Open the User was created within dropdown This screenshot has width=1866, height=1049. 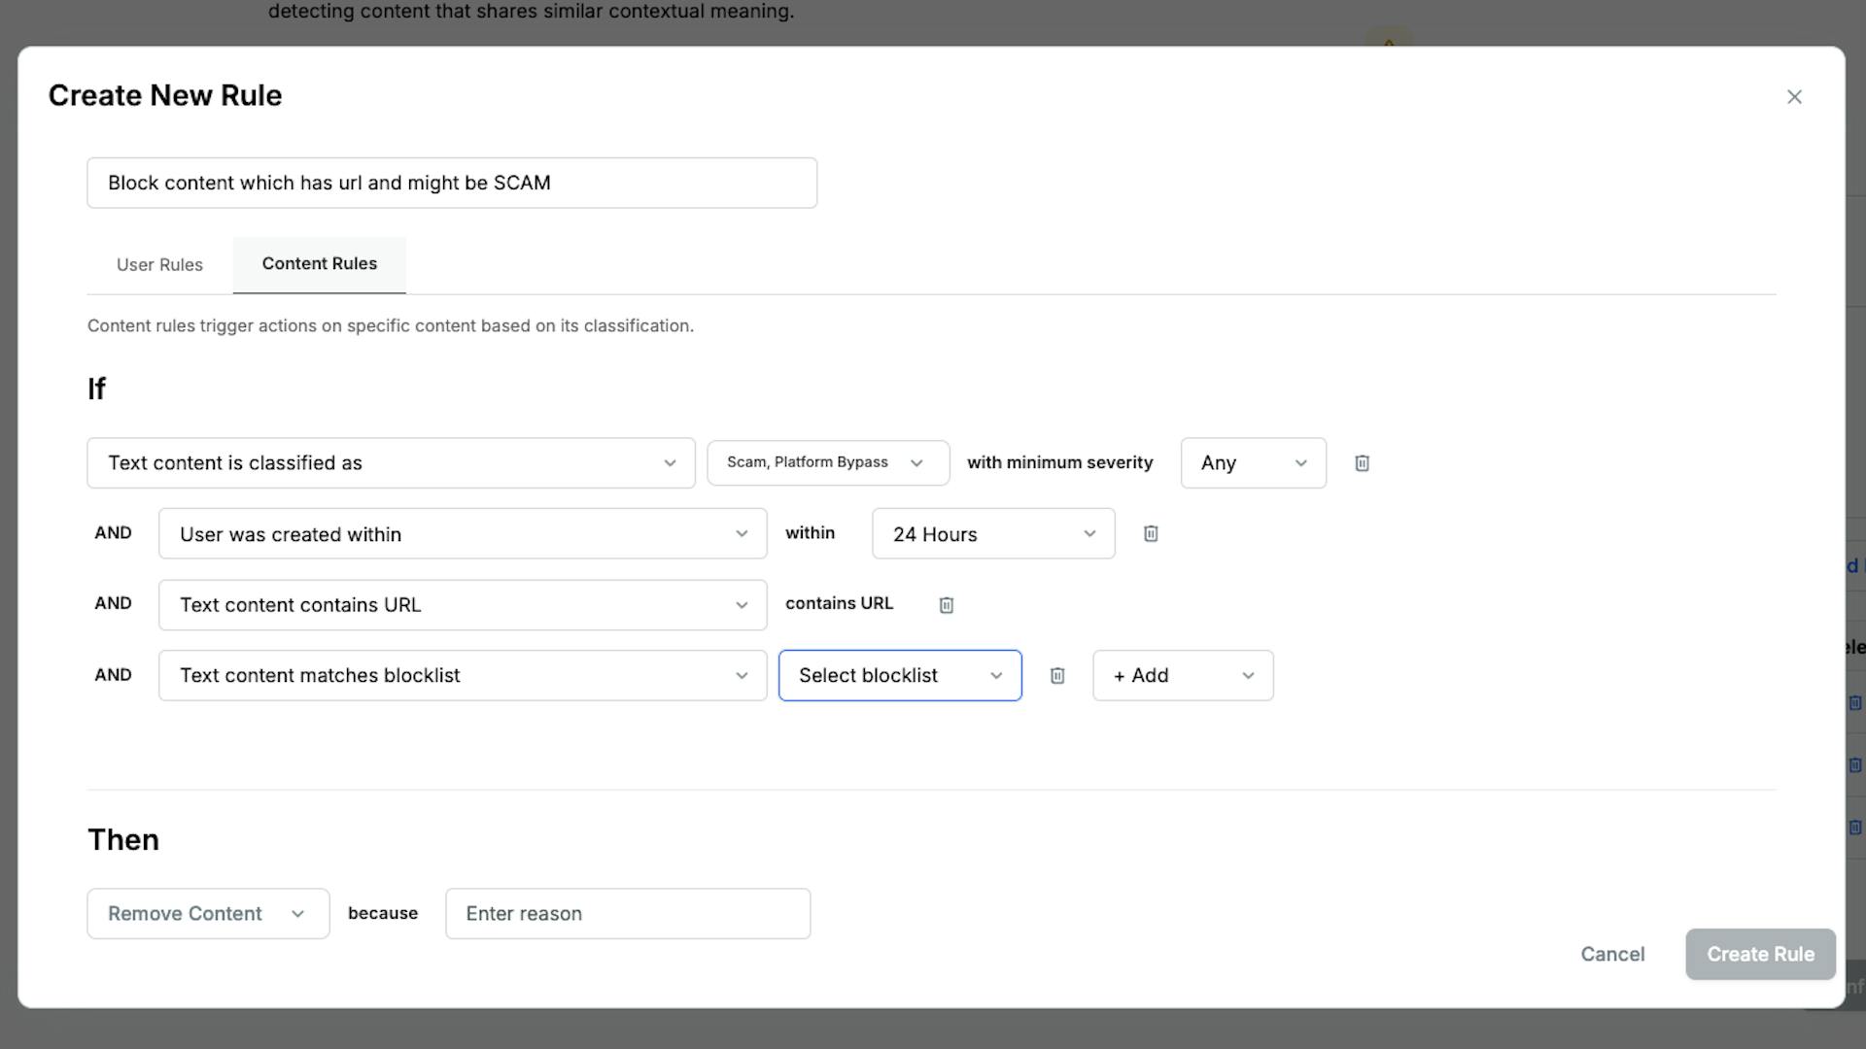[x=463, y=534]
